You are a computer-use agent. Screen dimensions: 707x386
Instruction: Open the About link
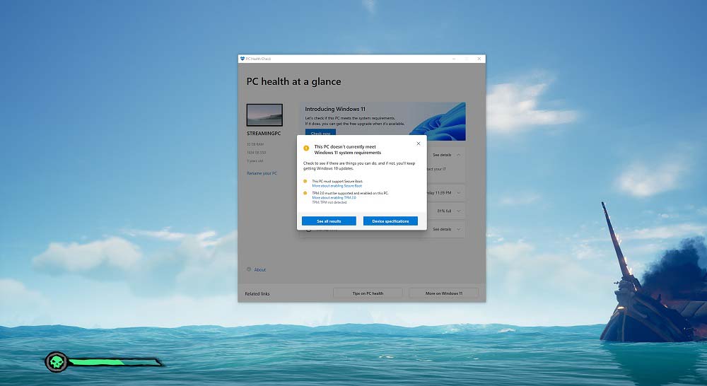pyautogui.click(x=260, y=269)
